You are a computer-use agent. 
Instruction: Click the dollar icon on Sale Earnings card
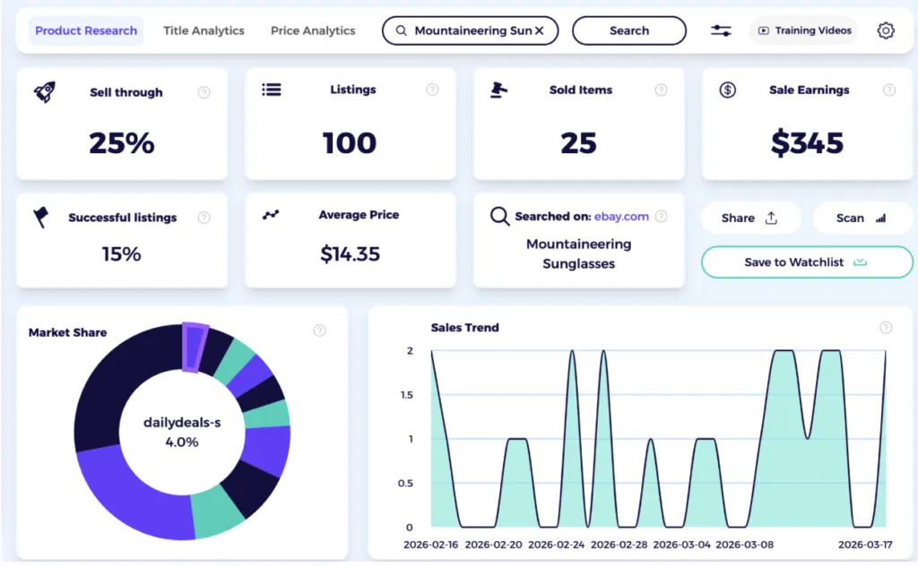click(726, 90)
